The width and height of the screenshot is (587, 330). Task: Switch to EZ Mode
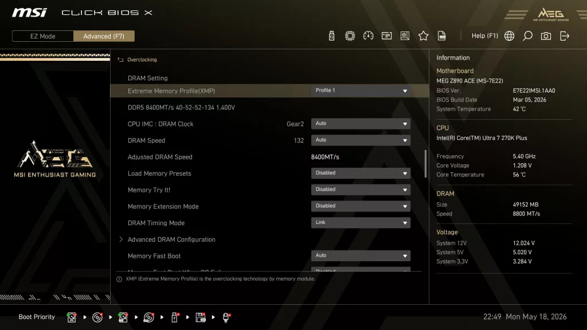pos(42,36)
